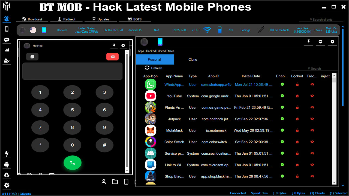Switch to the Clone tab
The image size is (349, 196).
tap(193, 59)
